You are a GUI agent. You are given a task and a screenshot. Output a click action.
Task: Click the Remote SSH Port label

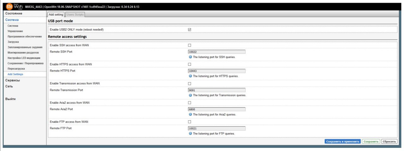(x=61, y=51)
